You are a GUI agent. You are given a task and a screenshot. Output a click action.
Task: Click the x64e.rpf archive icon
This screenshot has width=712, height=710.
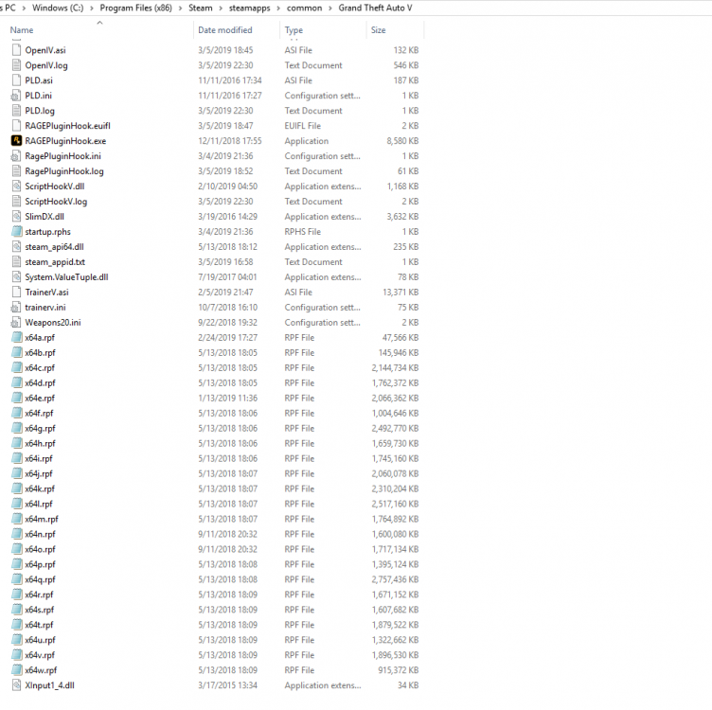[x=16, y=398]
